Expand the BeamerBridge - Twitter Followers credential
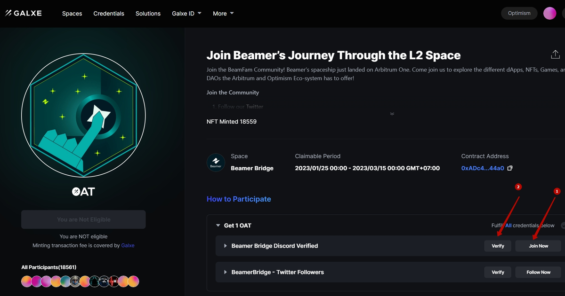This screenshot has width=565, height=296. coord(226,272)
